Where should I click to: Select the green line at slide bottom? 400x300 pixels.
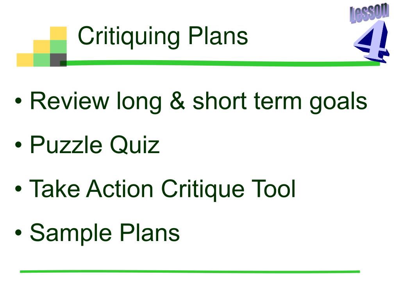pyautogui.click(x=190, y=272)
